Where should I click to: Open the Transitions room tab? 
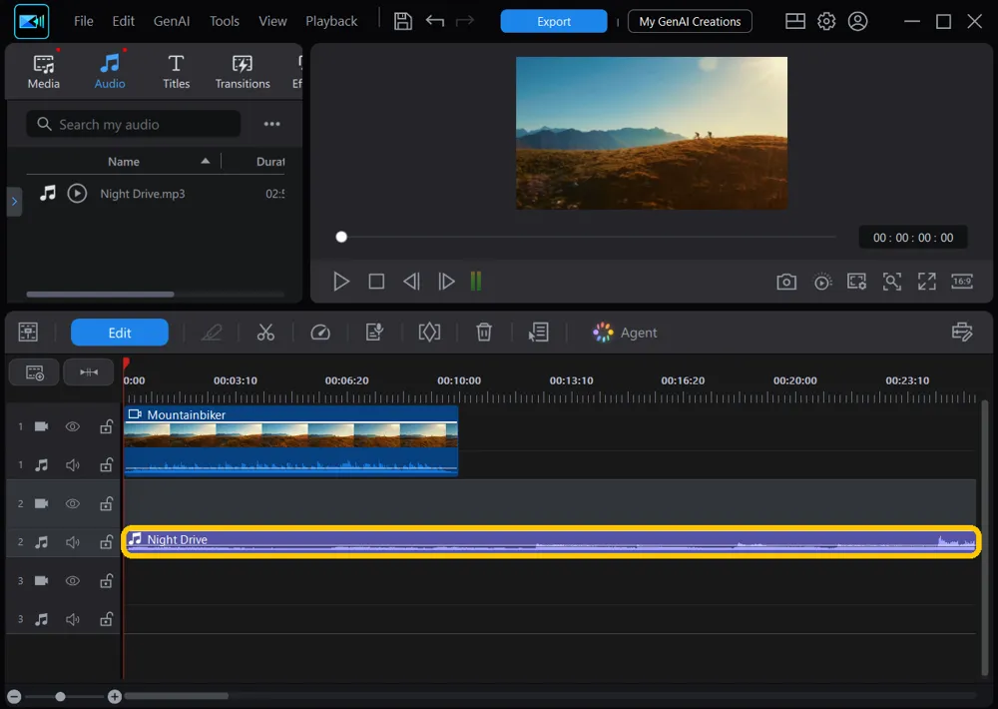coord(242,71)
